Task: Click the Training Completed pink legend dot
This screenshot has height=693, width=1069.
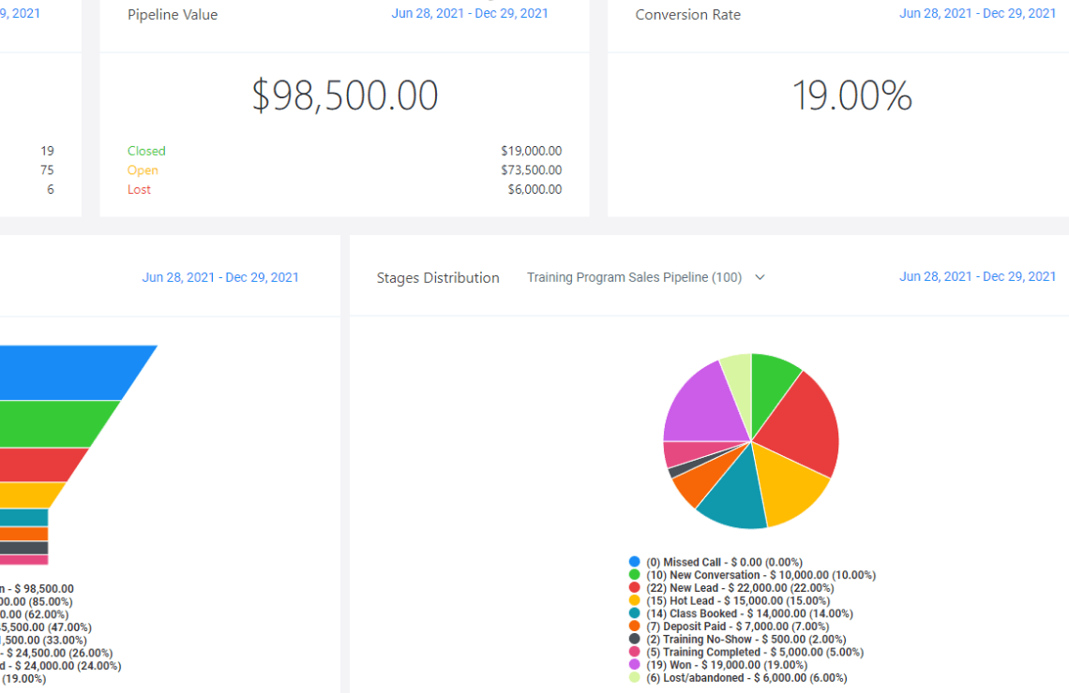Action: (634, 652)
